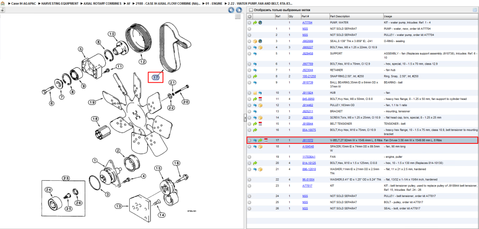Add the FAN 117036A1 row via plus icon
The height and width of the screenshot is (229, 479).
(249, 157)
